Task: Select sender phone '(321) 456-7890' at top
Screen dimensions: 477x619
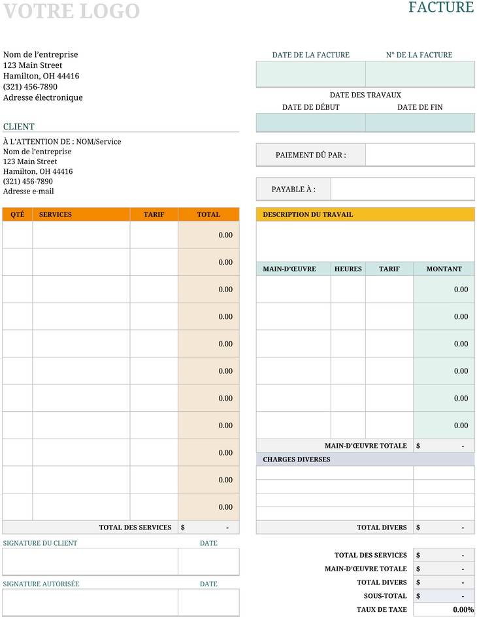Action: pyautogui.click(x=30, y=86)
